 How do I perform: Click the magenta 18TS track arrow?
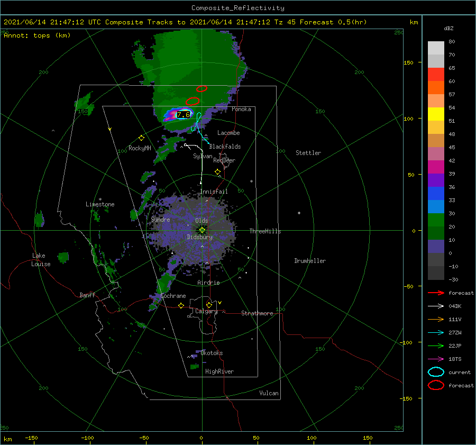click(436, 359)
